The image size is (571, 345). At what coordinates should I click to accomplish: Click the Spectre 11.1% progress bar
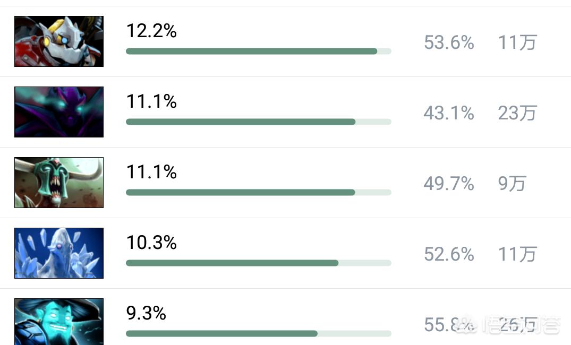(259, 122)
